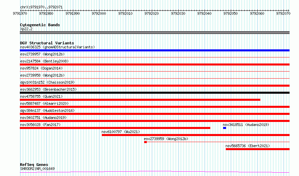Screen dimensions: 299x176
Task: Click the small red esv2739959 start block
Action: 145,142
